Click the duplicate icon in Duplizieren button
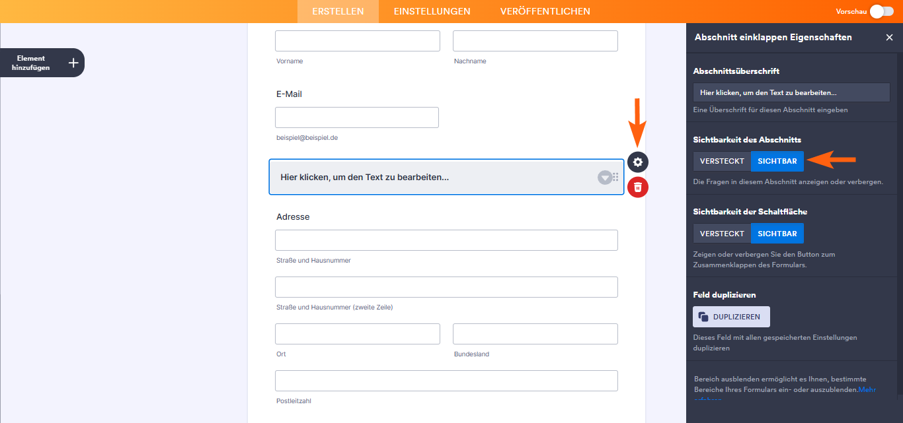The height and width of the screenshot is (423, 903). pos(703,317)
